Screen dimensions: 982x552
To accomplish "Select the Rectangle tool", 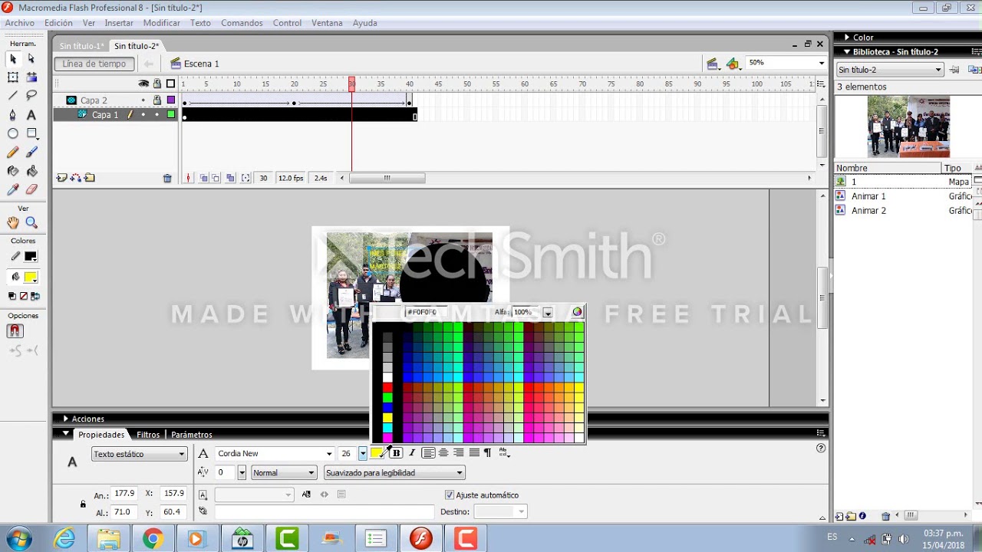I will point(31,133).
